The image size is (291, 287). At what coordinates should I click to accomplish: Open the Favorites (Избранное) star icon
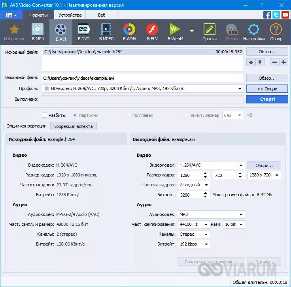pos(15,32)
